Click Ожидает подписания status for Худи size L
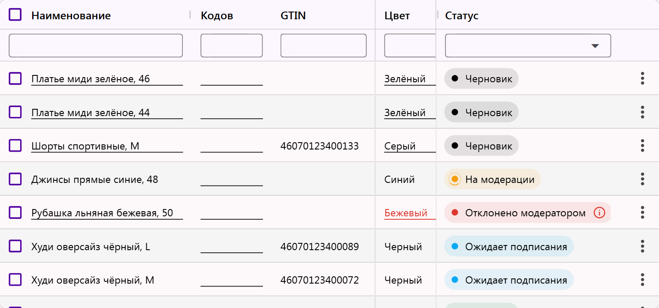Screen dimensions: 659x308 coord(509,246)
